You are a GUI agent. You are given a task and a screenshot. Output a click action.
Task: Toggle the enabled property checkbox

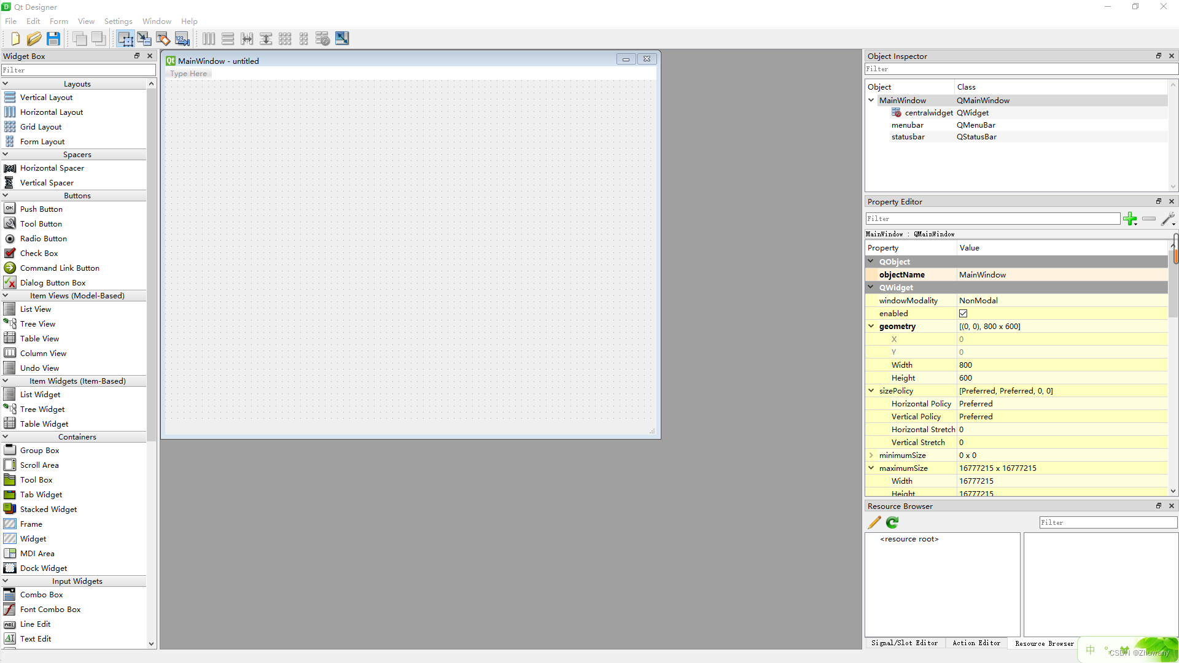click(x=963, y=314)
